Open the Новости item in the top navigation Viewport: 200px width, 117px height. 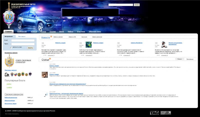[x=34, y=31]
